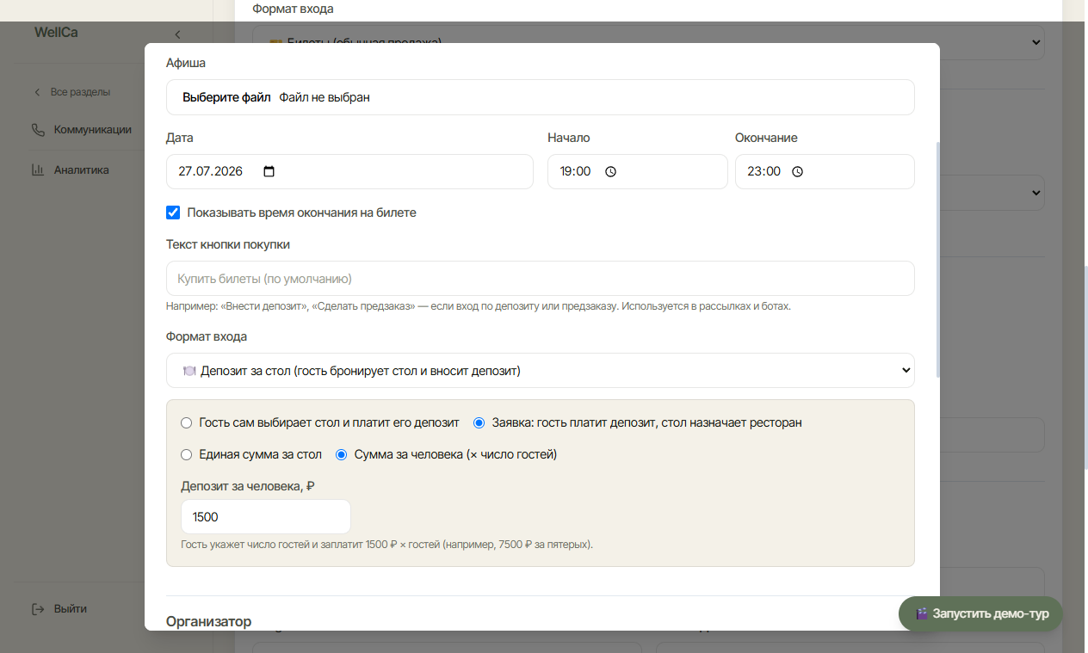Click the WellCa logo text
Screen dimensions: 1088x653
[x=56, y=33]
